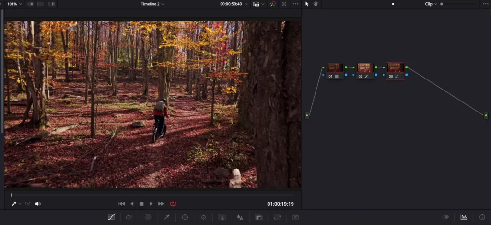Click node 01's LUT grid badge icon

tap(337, 76)
